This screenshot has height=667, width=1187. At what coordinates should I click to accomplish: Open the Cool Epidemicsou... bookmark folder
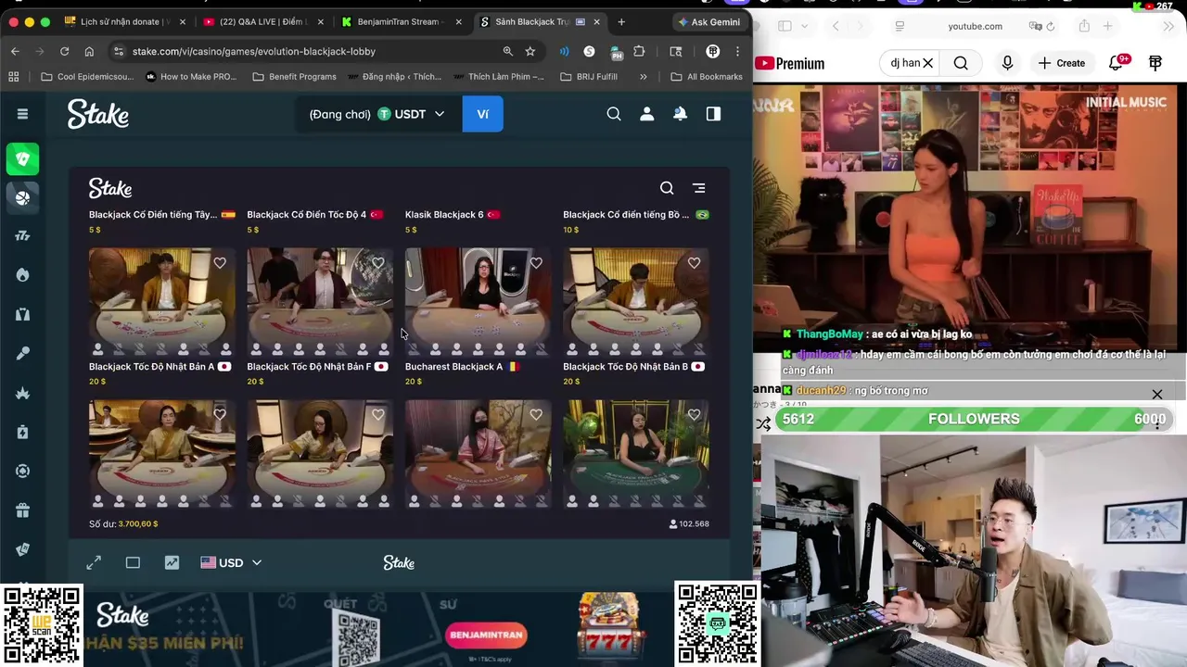[88, 77]
